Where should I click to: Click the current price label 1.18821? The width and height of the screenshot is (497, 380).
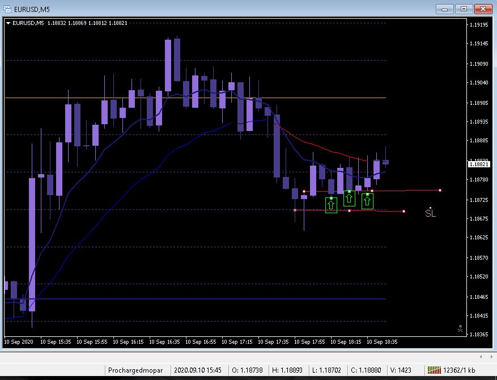479,164
